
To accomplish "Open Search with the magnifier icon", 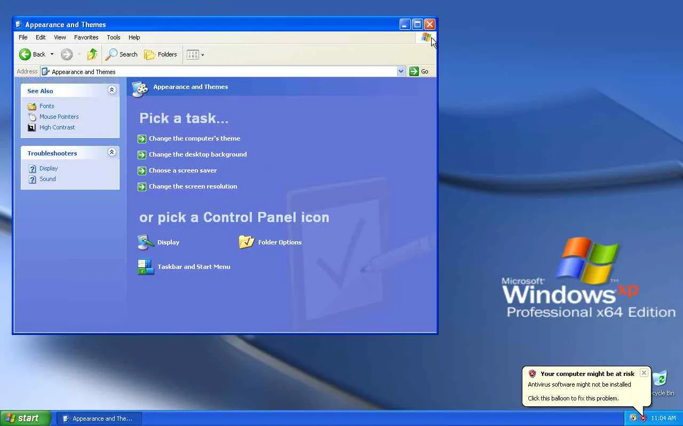I will 122,54.
